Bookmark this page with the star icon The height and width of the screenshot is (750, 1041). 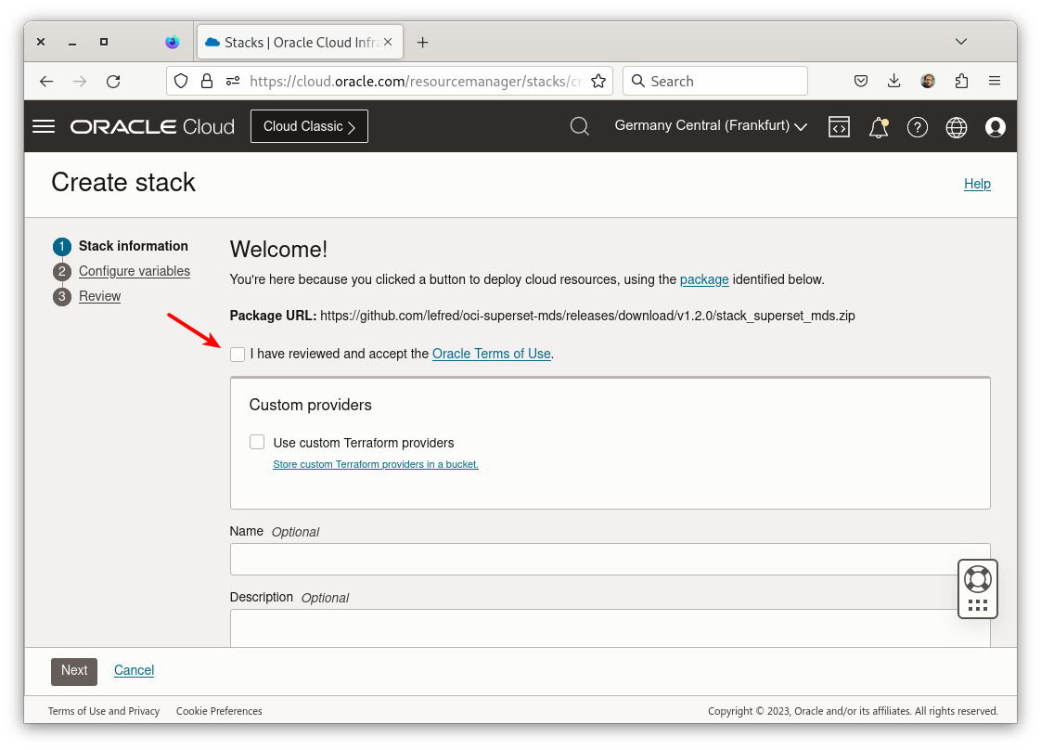click(598, 81)
